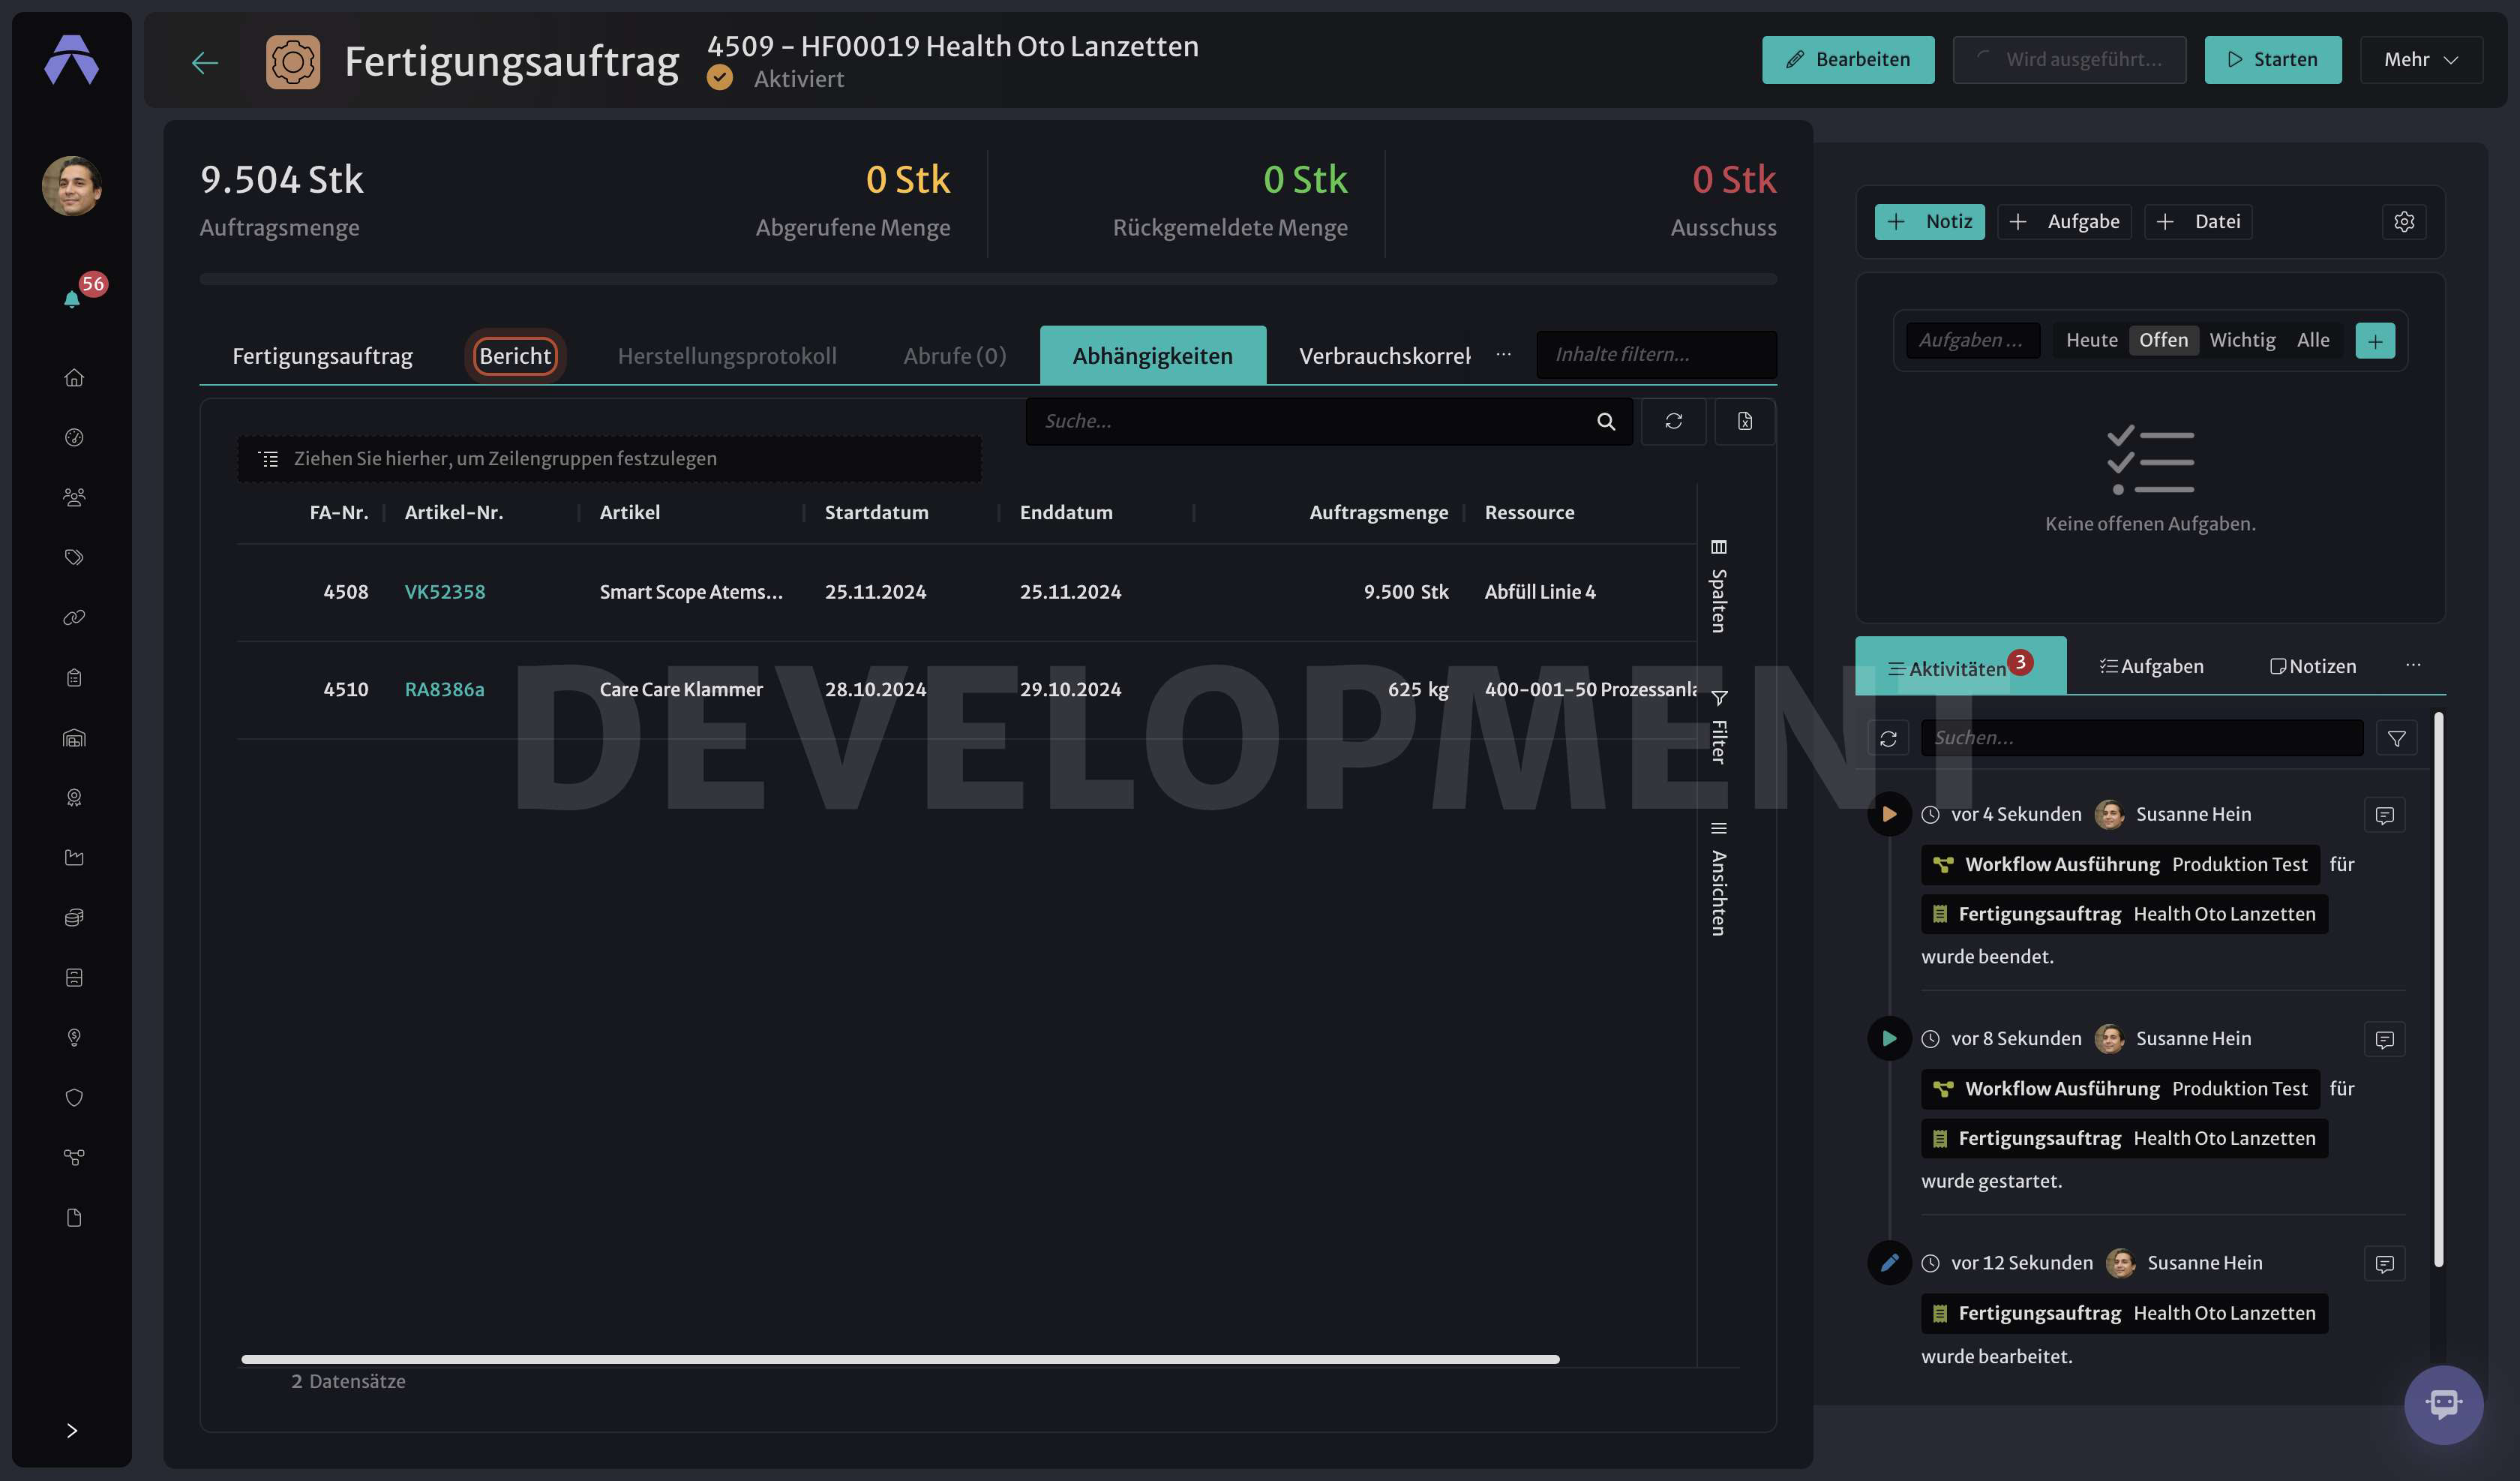Open comment on 'vor 8 Sekunden' activity
The image size is (2520, 1481).
(2385, 1040)
